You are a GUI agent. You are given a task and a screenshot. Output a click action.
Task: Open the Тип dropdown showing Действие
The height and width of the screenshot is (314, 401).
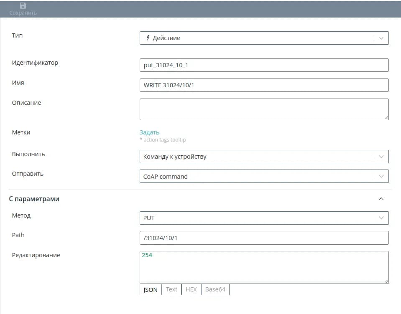(x=263, y=38)
